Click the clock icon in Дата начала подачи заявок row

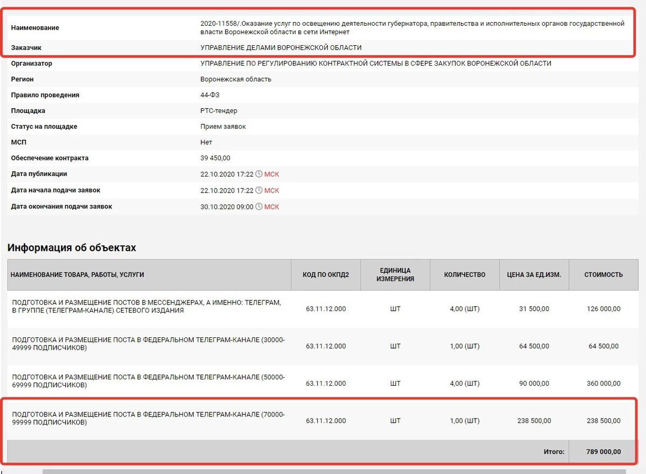[x=259, y=190]
